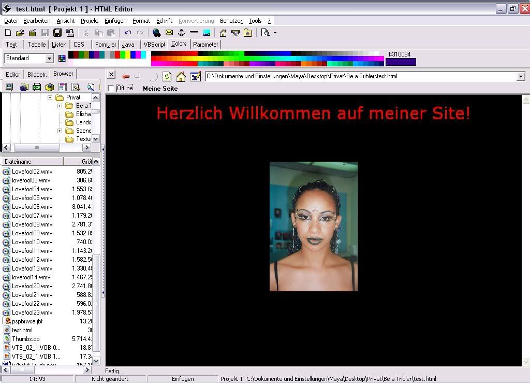Click the file search magnifier icon
Screen dimensions: 530x383
[x=91, y=87]
